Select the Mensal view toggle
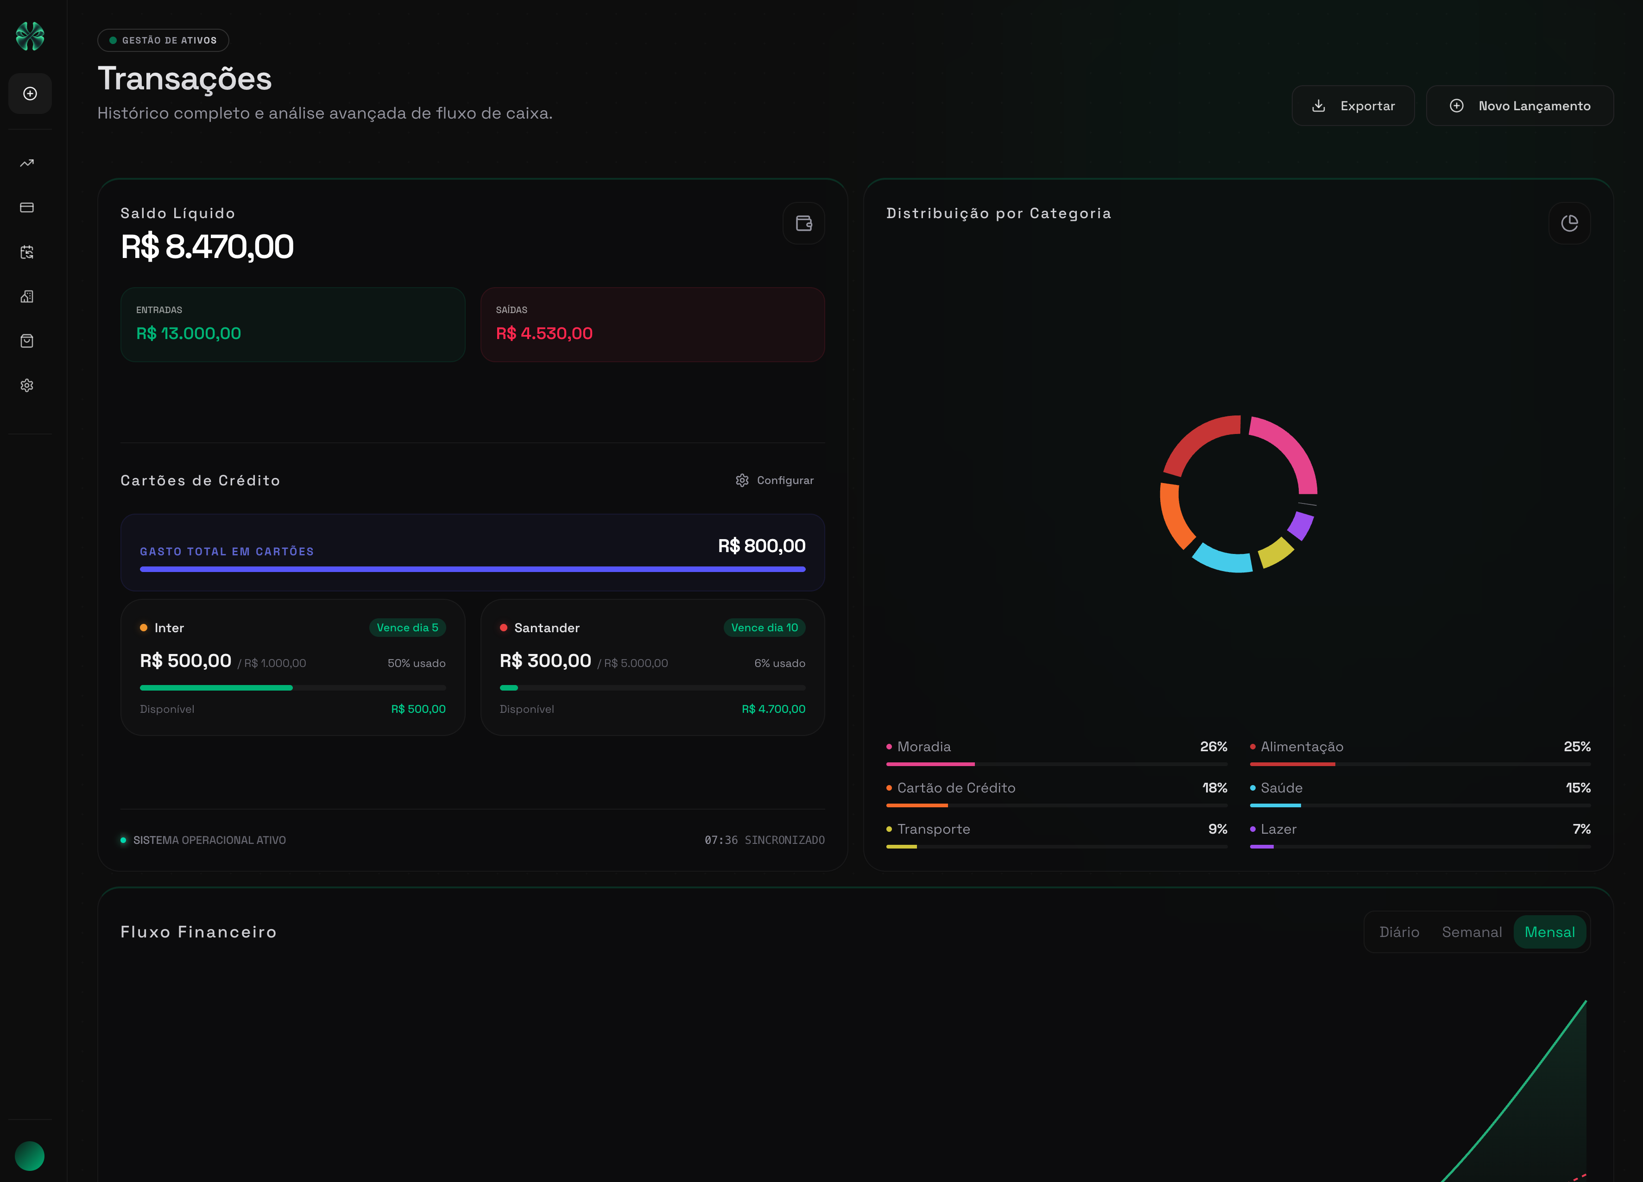Viewport: 1643px width, 1182px height. click(x=1549, y=932)
